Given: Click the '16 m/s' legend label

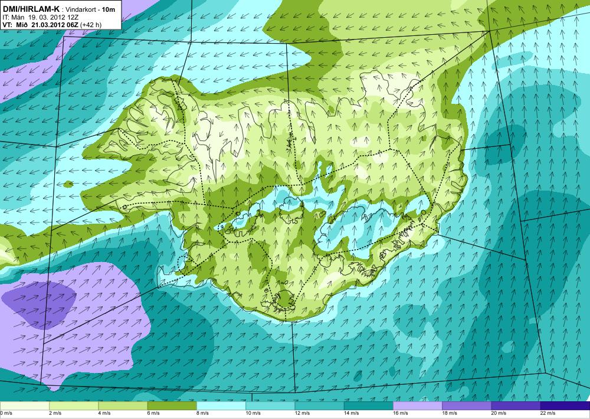Looking at the screenshot, I should click(x=401, y=413).
